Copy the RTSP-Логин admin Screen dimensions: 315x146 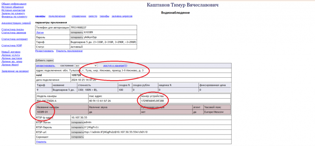point(78,122)
